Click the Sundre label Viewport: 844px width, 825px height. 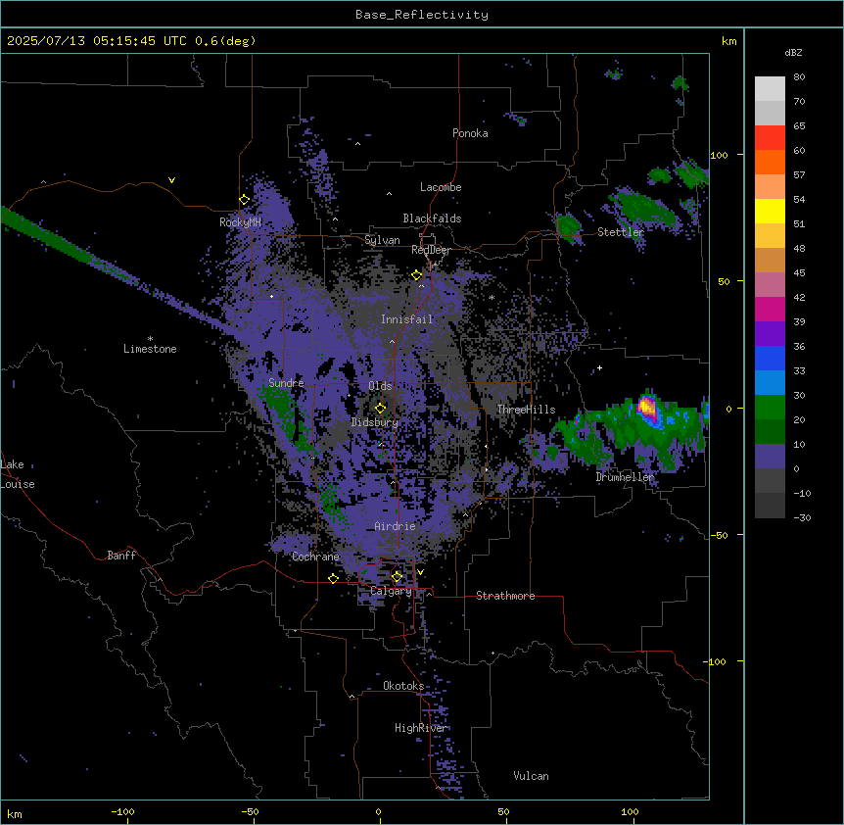(x=286, y=383)
